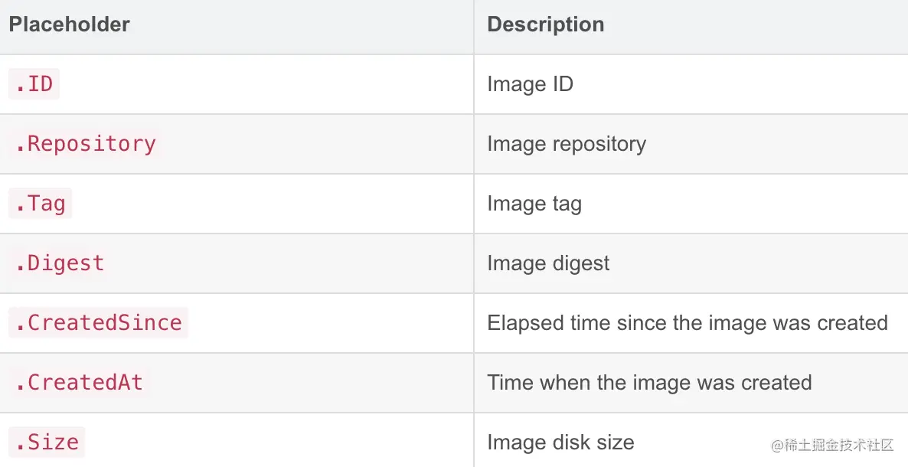Click the 'Image disk size' description text
This screenshot has height=467, width=908.
(x=560, y=443)
